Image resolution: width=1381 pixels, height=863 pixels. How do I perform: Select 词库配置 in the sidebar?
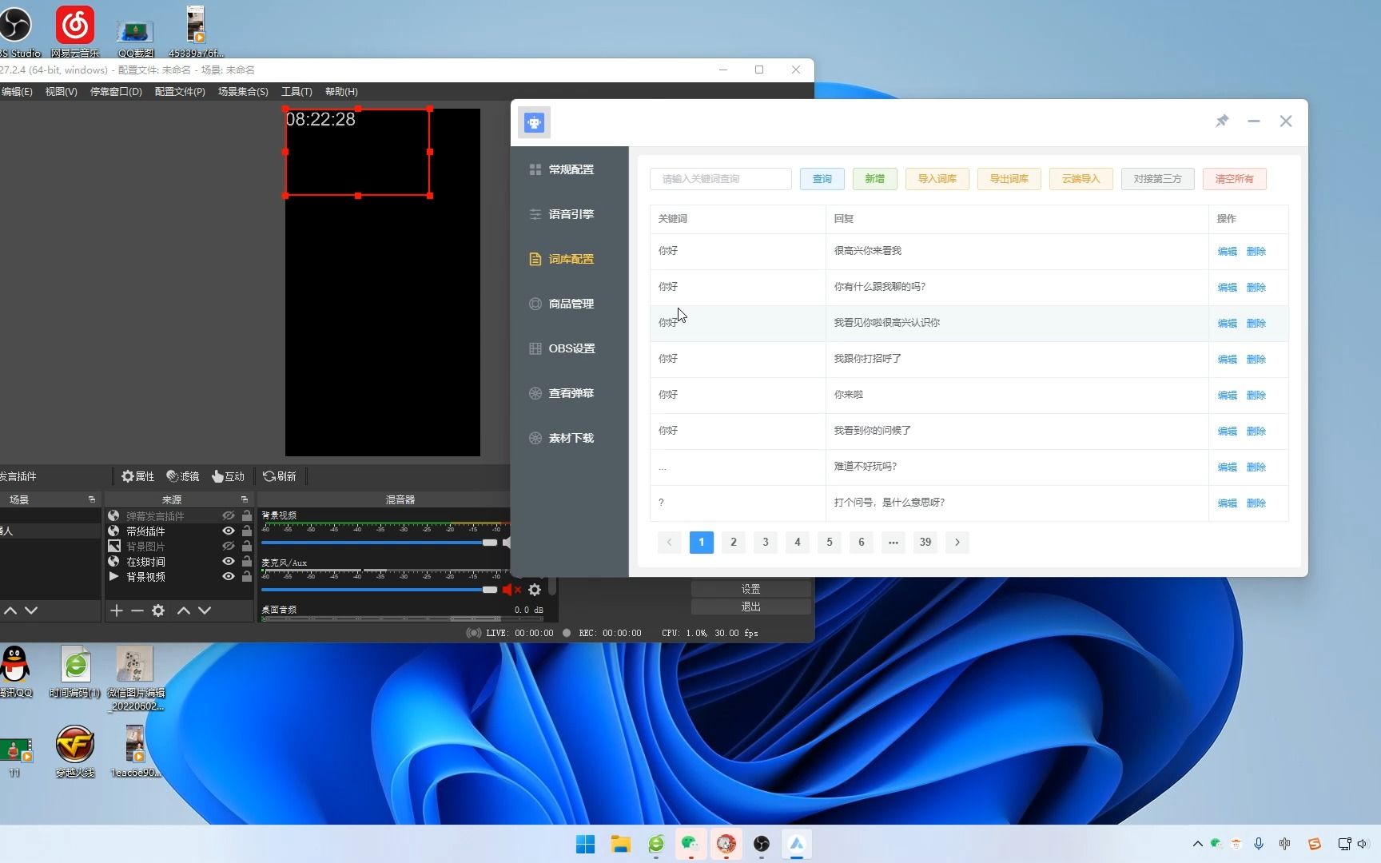[562, 259]
